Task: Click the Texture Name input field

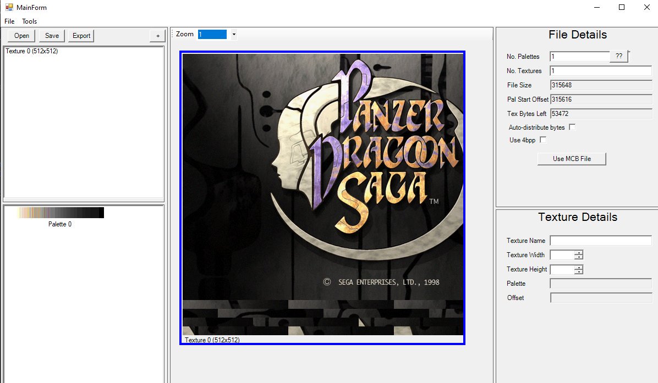Action: coord(601,241)
